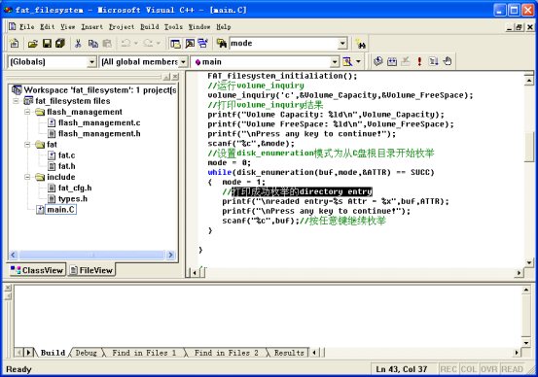Collapse the include folder node
Viewport: 538px width, 377px height.
27,177
